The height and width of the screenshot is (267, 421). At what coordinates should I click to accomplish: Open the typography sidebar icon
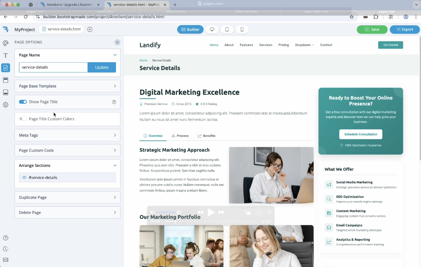point(5,56)
